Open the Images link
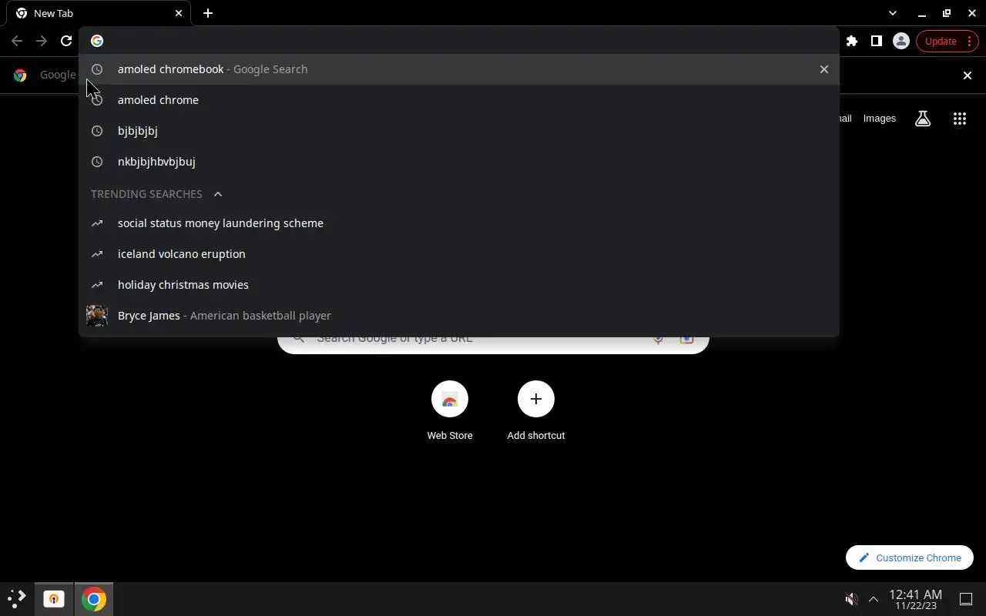 click(880, 119)
